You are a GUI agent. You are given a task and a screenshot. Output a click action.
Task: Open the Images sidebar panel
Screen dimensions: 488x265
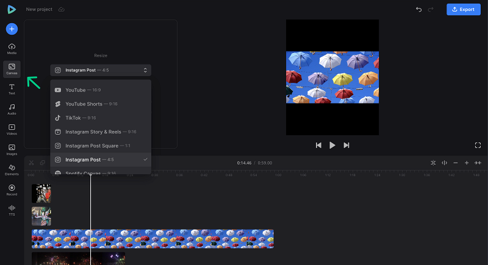tap(12, 150)
